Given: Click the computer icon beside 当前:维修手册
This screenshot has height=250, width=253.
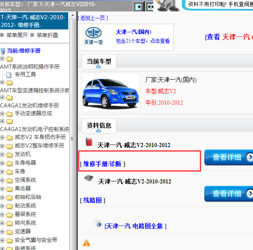Looking at the screenshot, I should pos(3,51).
